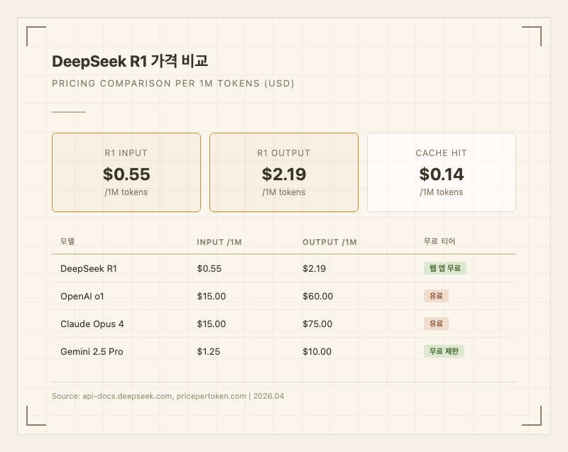Select the 유료 badge for Claude Opus 4
This screenshot has height=452, width=568.
click(x=436, y=324)
